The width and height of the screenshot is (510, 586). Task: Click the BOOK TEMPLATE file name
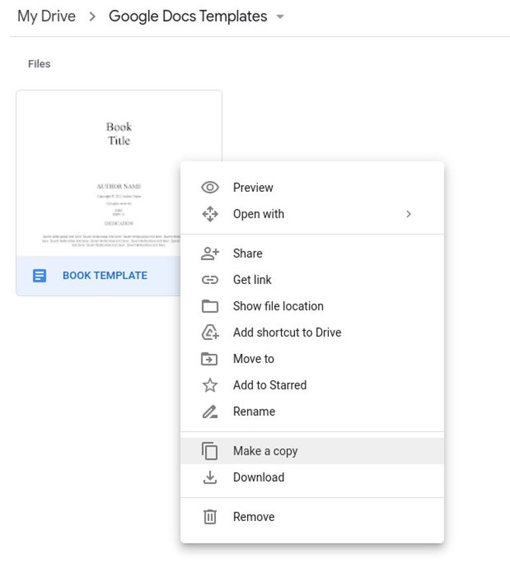tap(105, 275)
